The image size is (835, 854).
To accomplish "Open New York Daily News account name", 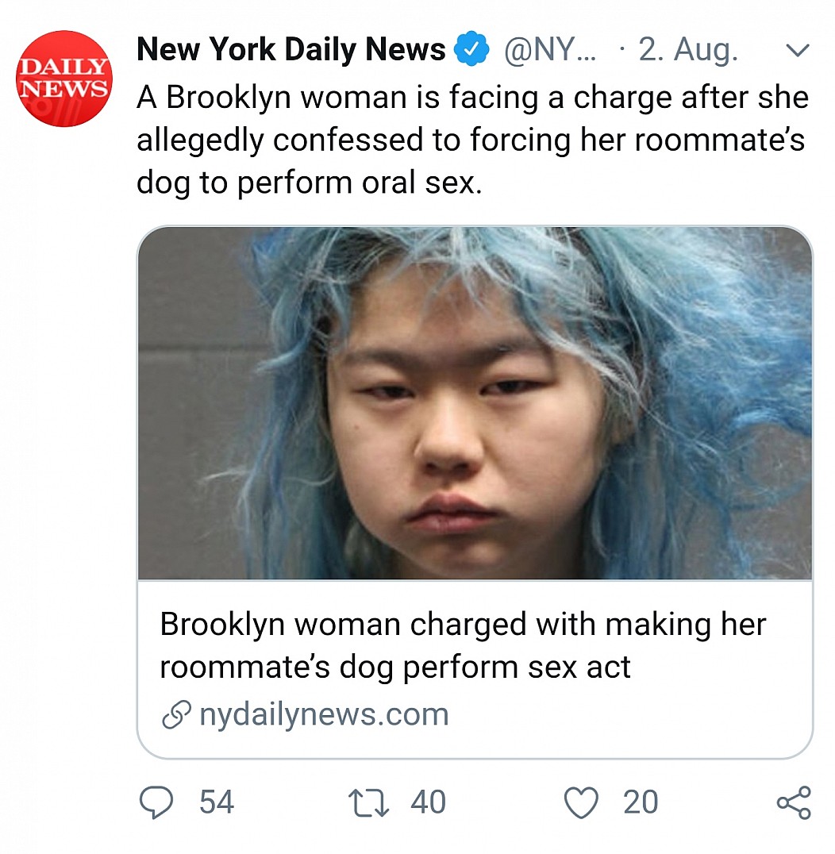I will (x=291, y=49).
